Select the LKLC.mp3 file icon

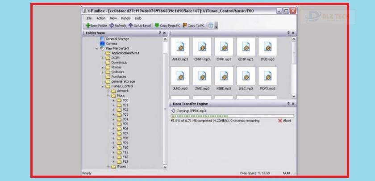pyautogui.click(x=246, y=76)
